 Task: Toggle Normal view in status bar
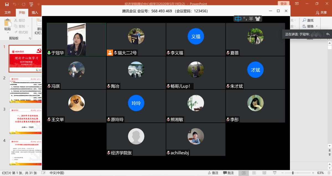(243, 173)
